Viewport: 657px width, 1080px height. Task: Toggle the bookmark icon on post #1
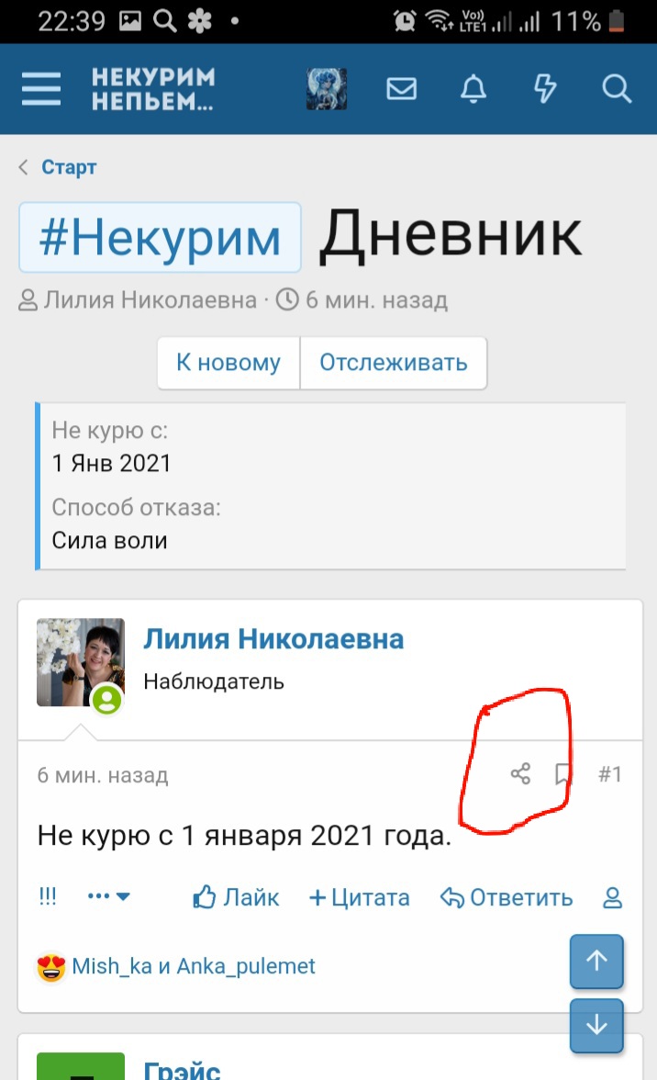pos(562,773)
